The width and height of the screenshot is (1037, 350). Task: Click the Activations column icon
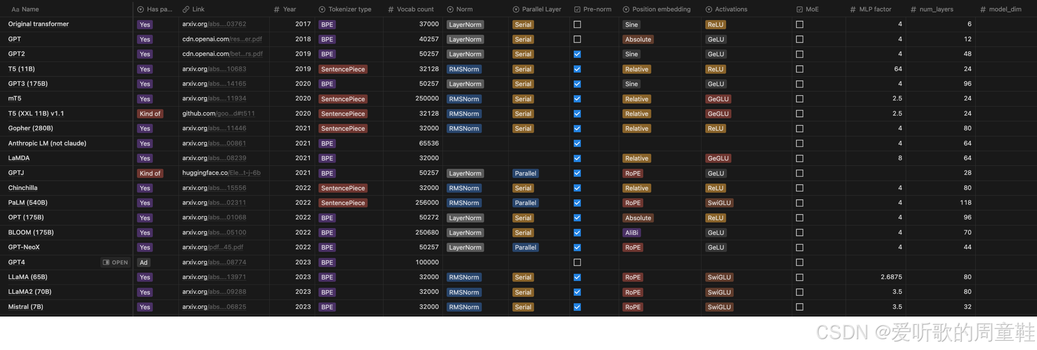(x=709, y=9)
